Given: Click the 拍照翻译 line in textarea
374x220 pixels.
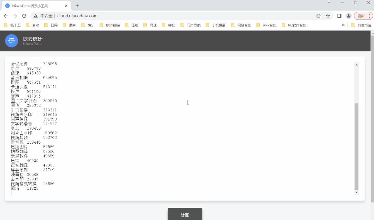Looking at the screenshot, I should 33,151.
